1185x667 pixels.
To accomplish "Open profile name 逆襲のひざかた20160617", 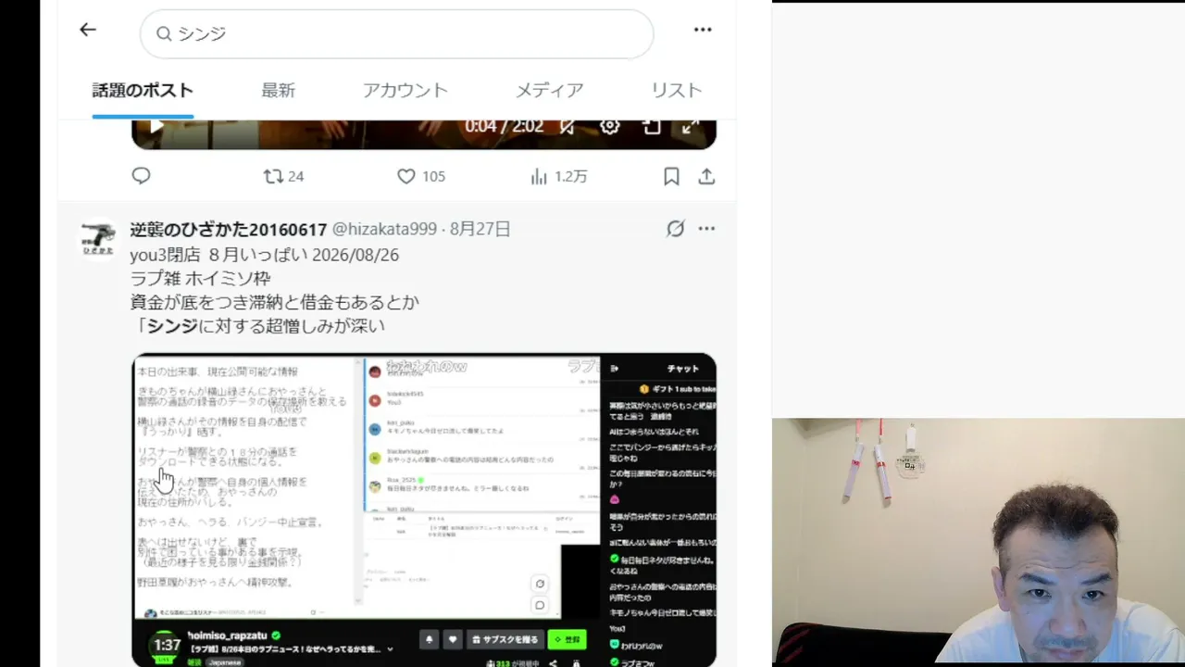I will 229,229.
